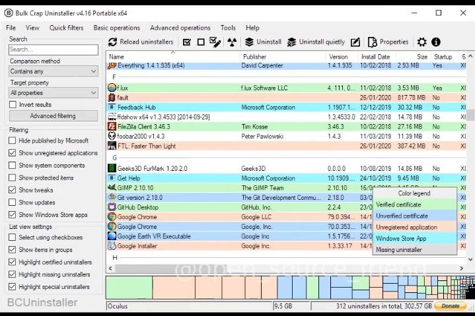Click the Uninstall quietly icon

tap(291, 42)
